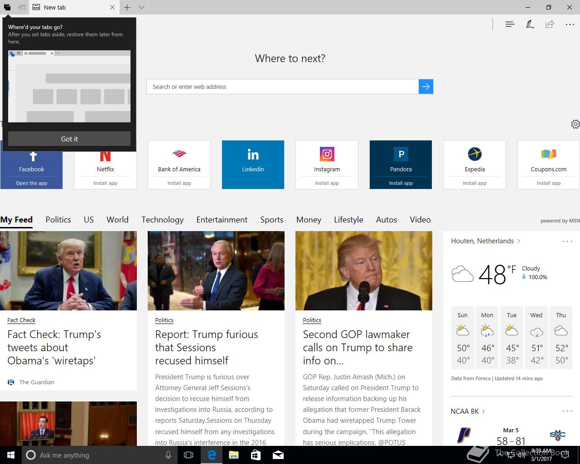
Task: Switch to the Politics tab
Action: [58, 220]
